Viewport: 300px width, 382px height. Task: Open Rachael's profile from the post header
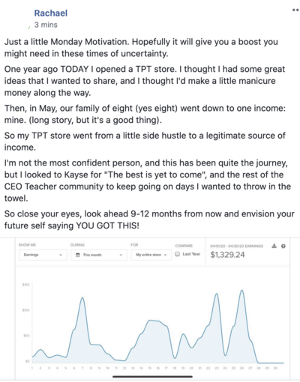pyautogui.click(x=51, y=13)
